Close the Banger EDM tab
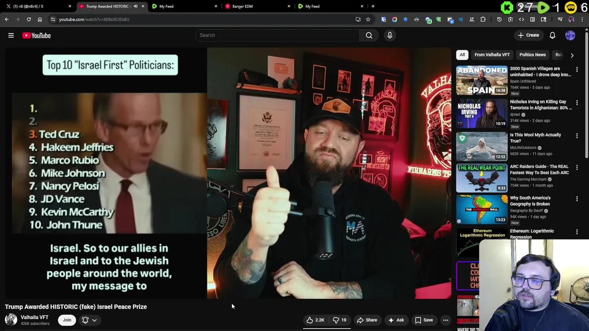The width and height of the screenshot is (589, 331). (289, 6)
